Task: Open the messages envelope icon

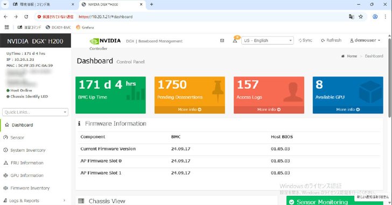Action: (x=222, y=40)
